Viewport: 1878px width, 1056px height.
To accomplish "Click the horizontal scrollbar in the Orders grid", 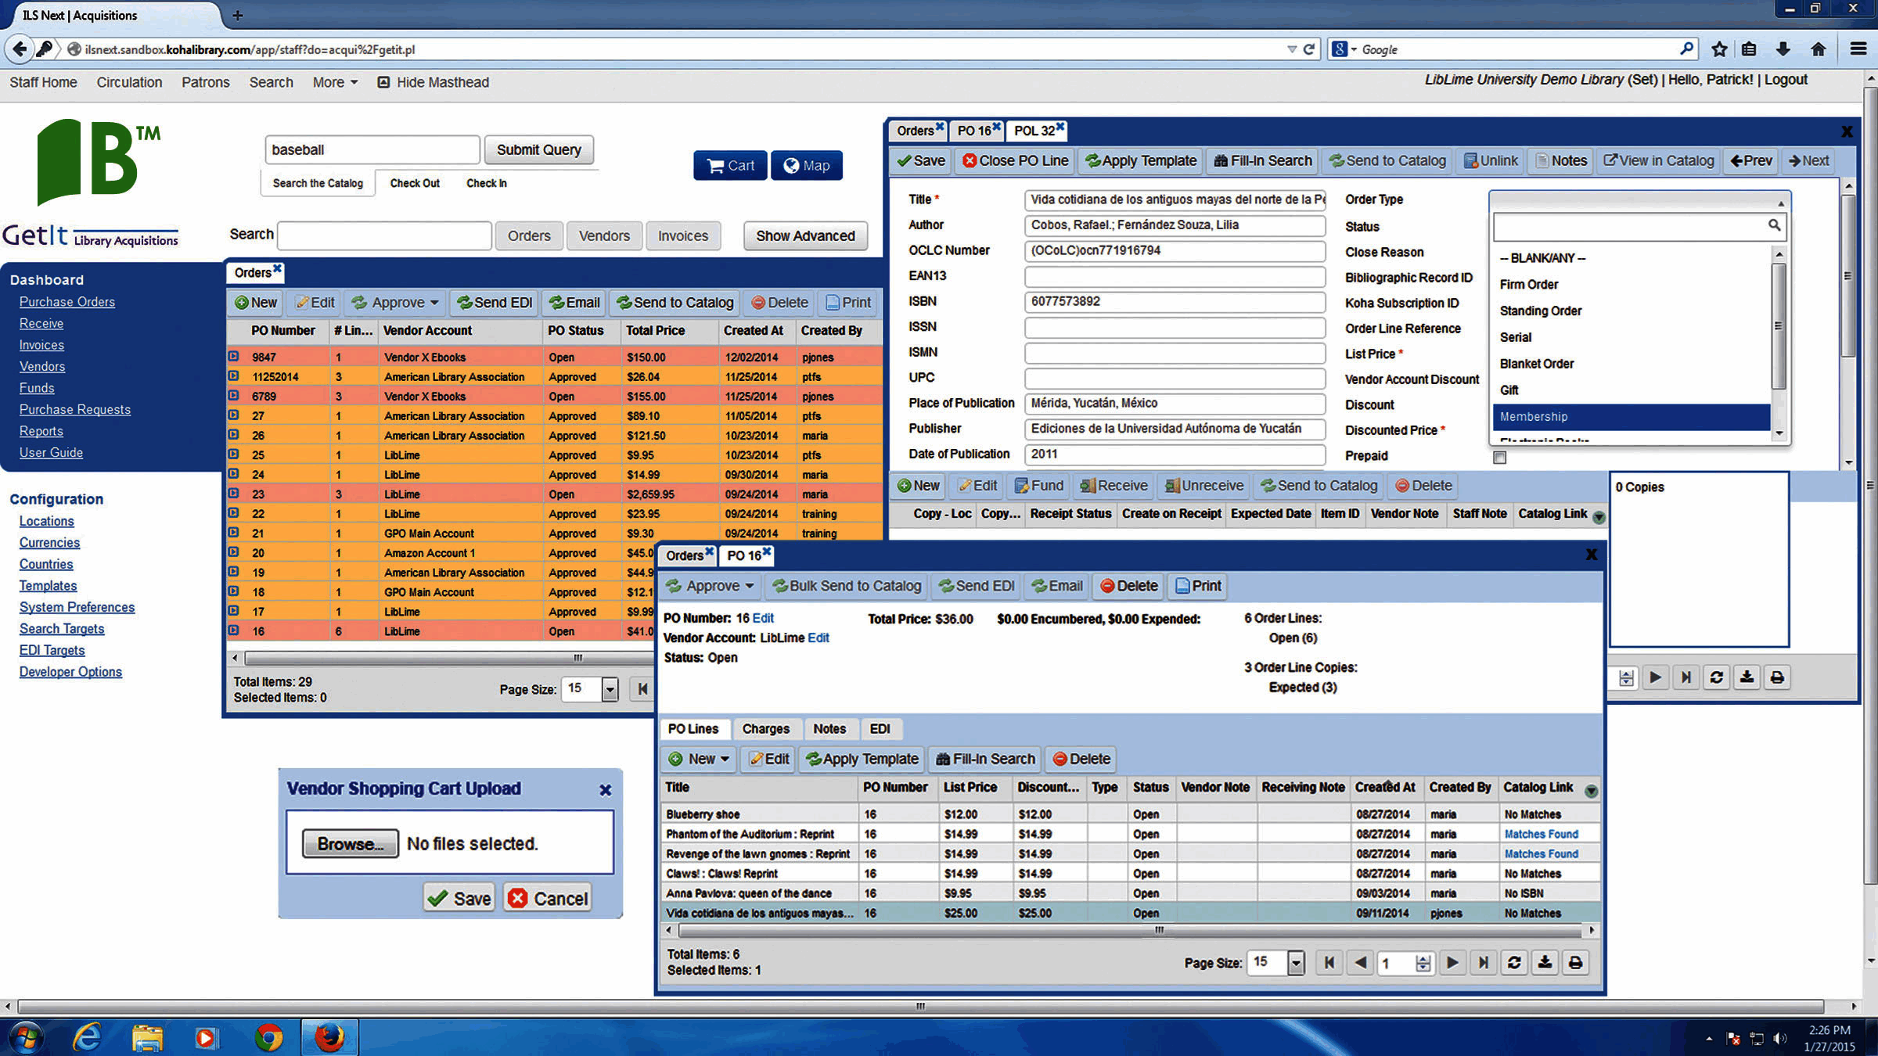I will pyautogui.click(x=578, y=658).
